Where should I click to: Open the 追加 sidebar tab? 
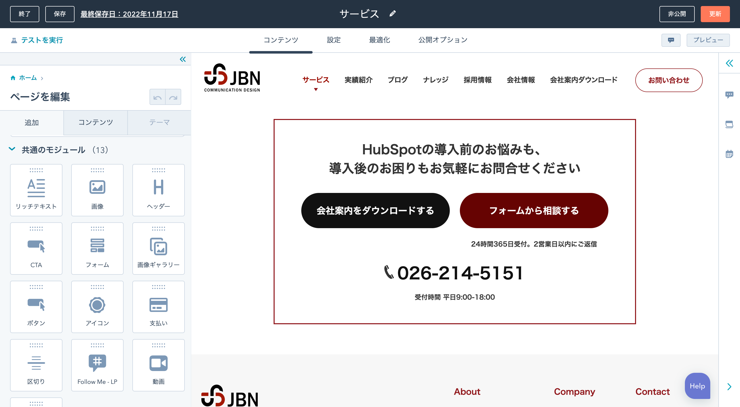coord(32,123)
